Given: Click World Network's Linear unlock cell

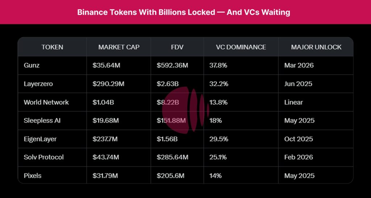Looking at the screenshot, I should pos(293,102).
